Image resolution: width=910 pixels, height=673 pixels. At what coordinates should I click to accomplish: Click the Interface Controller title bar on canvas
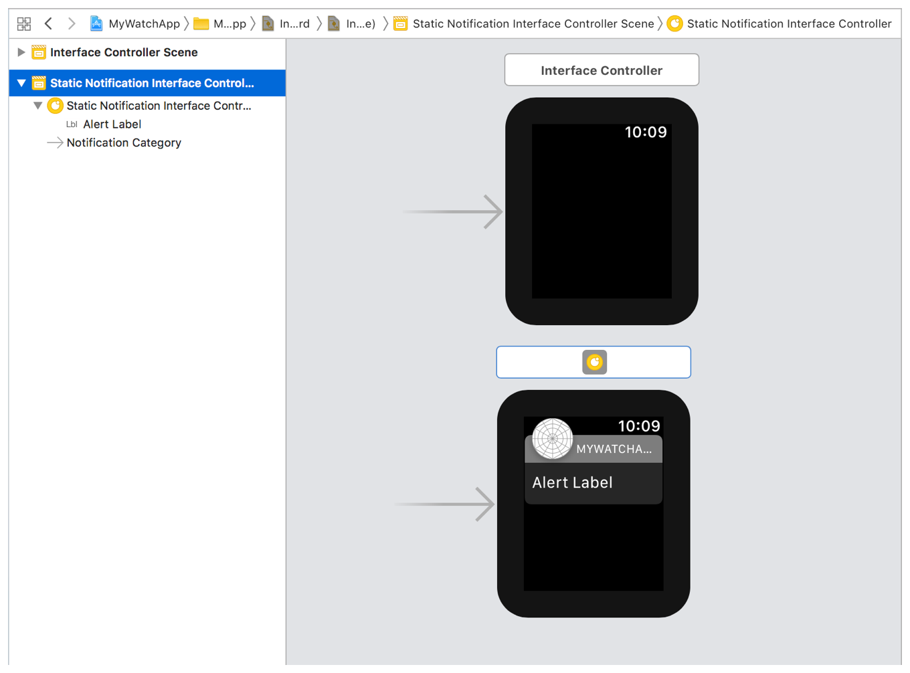(601, 70)
